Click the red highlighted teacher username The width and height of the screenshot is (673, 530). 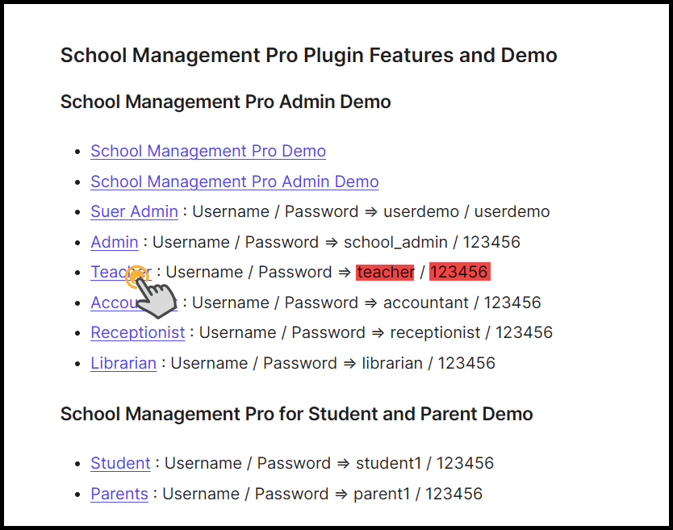tap(385, 272)
